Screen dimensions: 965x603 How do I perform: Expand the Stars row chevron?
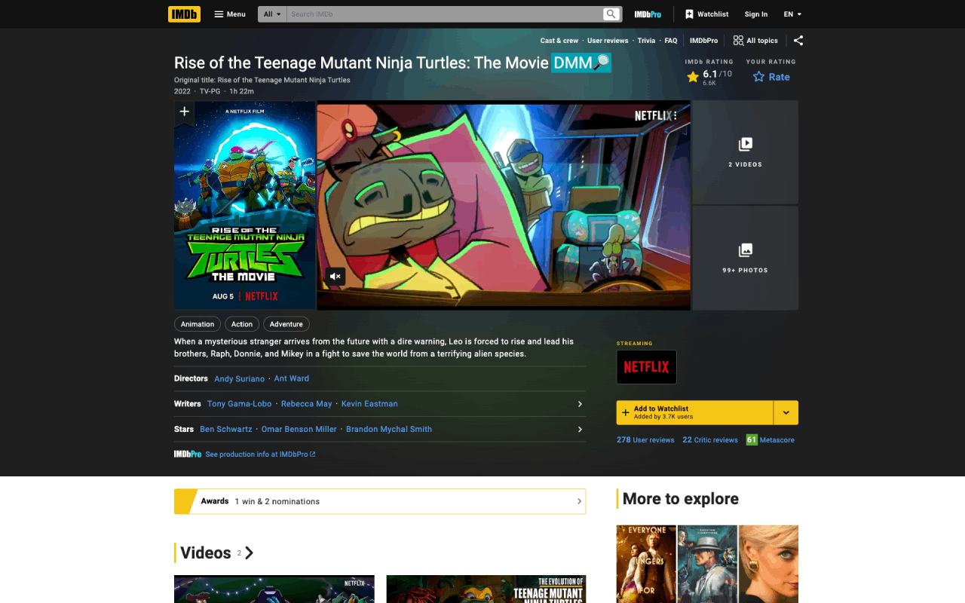[x=580, y=429]
